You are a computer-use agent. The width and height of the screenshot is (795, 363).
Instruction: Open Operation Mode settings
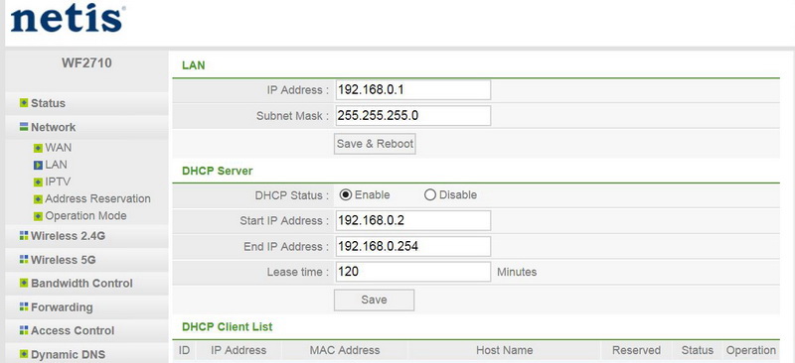(x=85, y=216)
